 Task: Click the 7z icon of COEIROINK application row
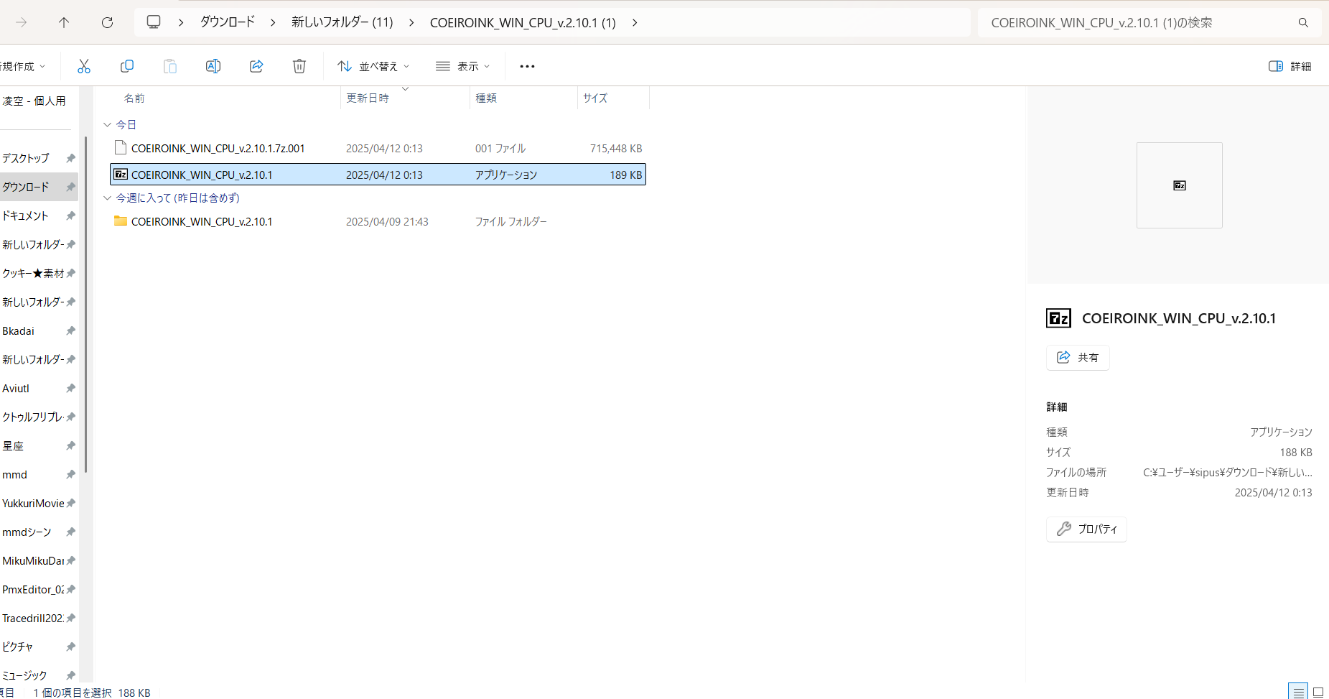click(121, 174)
